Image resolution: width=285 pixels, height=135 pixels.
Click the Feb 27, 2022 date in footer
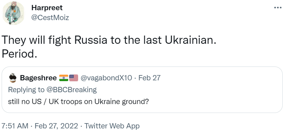click(x=57, y=126)
